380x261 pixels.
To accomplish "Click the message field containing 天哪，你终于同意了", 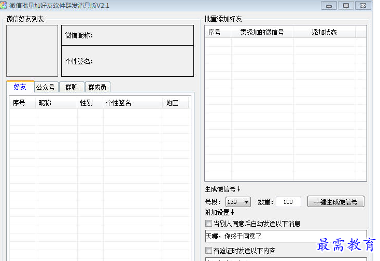I will coord(286,236).
